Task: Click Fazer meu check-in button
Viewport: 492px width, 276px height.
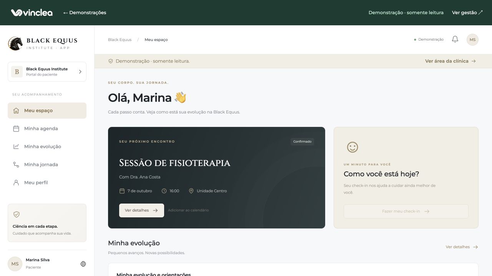Action: click(406, 211)
